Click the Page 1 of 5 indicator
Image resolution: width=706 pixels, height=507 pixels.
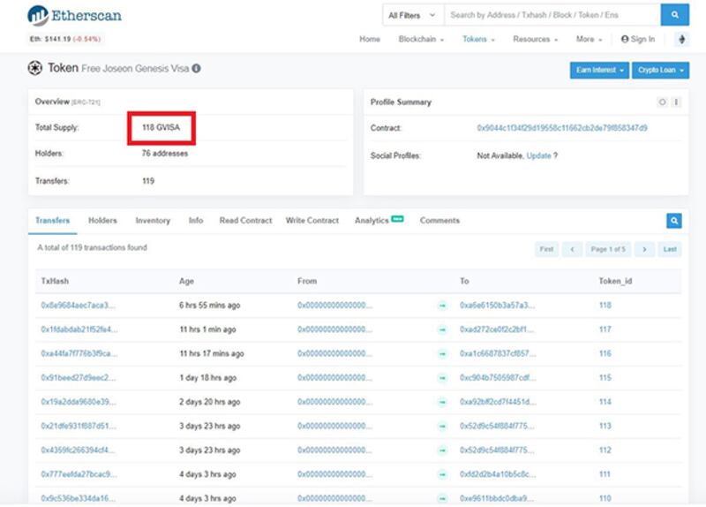coord(608,249)
